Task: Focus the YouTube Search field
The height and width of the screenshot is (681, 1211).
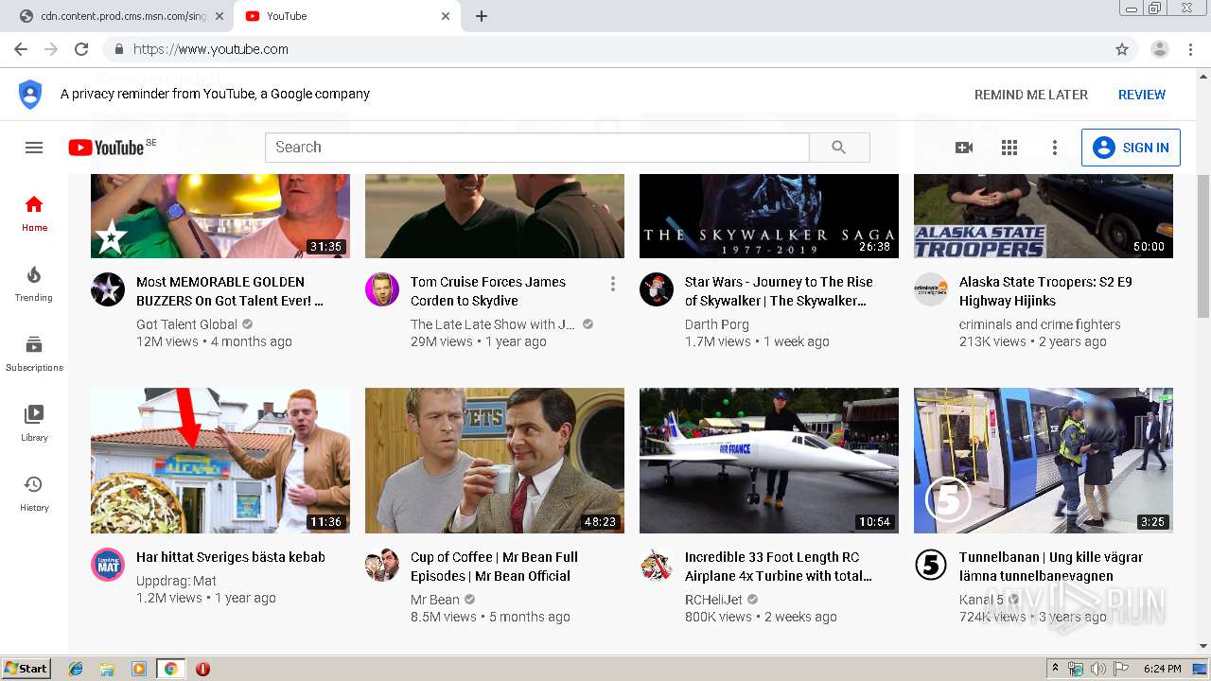Action: 537,148
